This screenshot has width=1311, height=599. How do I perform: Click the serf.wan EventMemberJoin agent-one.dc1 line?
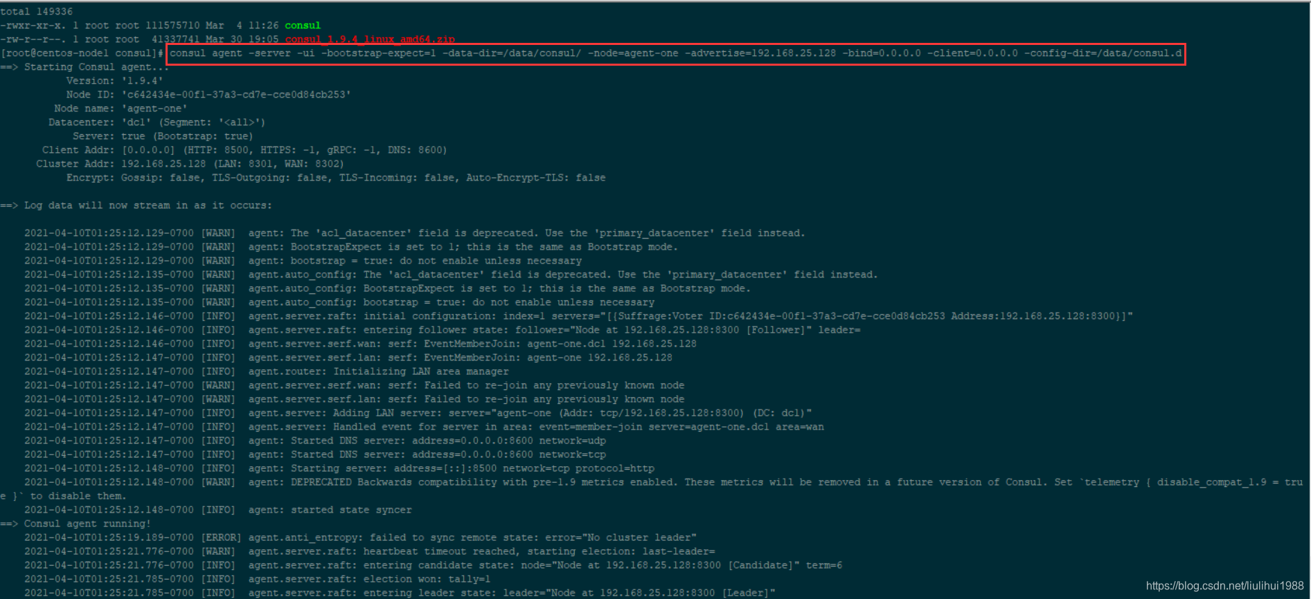click(360, 344)
